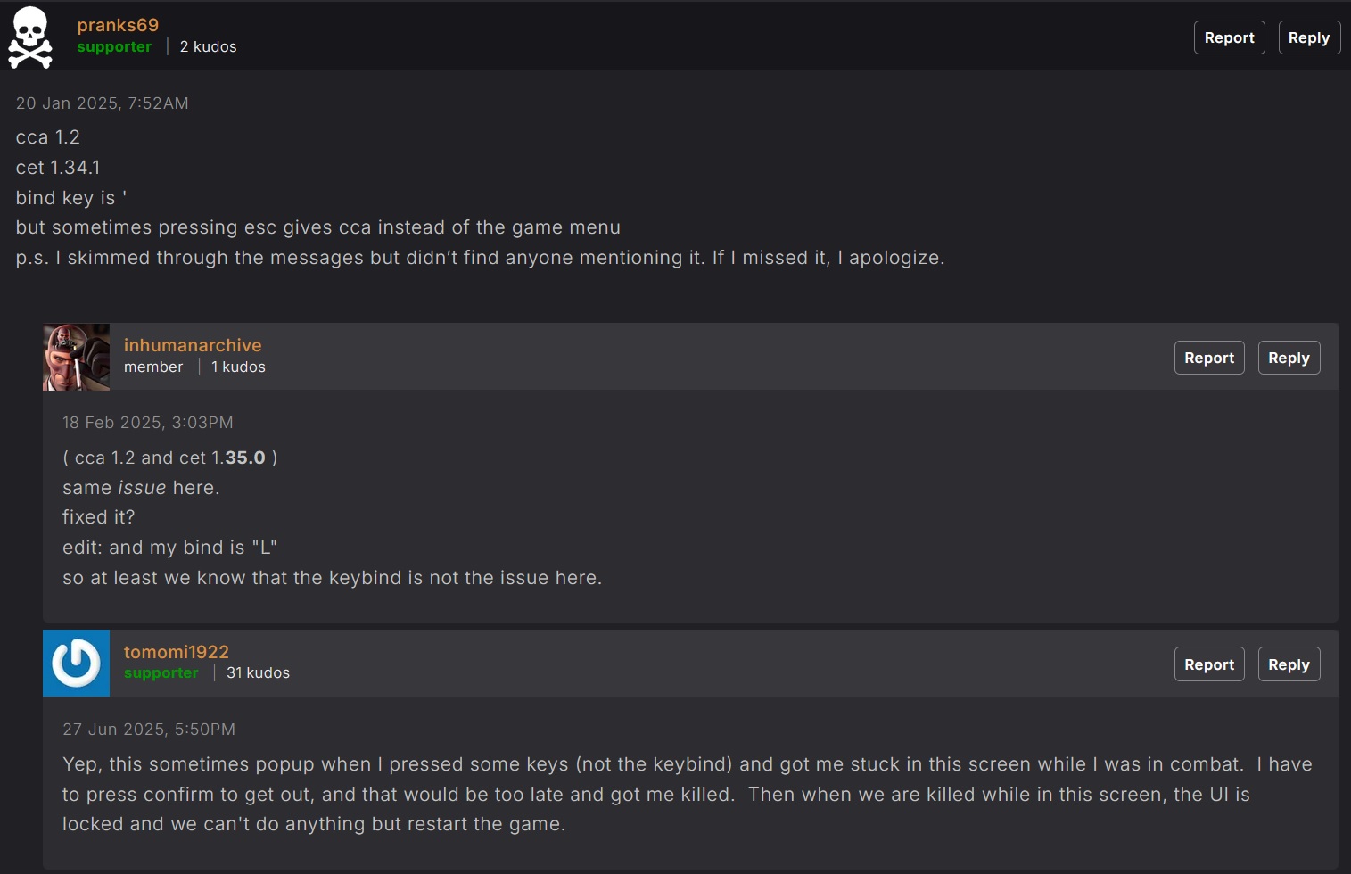This screenshot has width=1351, height=874.
Task: View inhumanarchive's profile picture
Action: [76, 357]
